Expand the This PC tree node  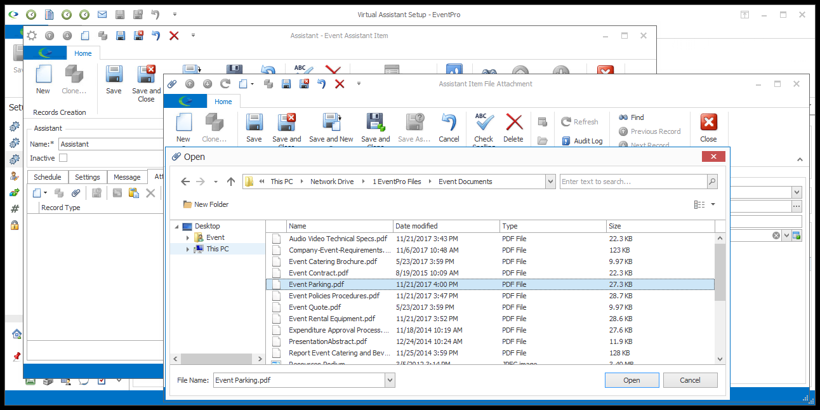click(188, 249)
